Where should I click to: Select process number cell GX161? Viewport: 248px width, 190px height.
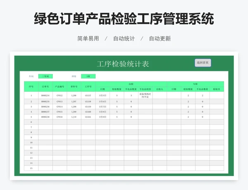point(88,117)
